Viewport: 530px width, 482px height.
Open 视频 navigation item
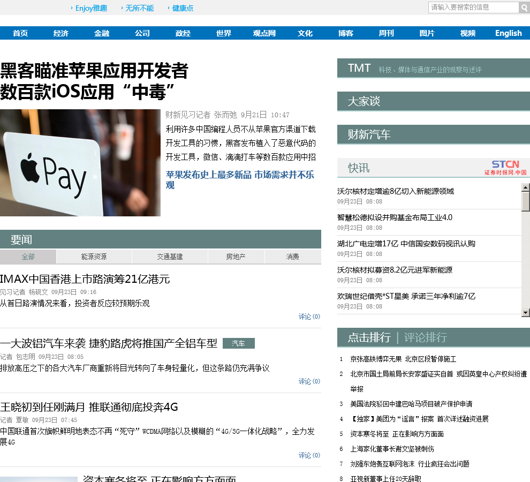tap(468, 33)
